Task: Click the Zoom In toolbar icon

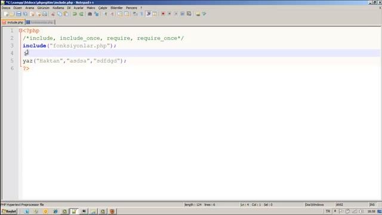Action: tap(106, 14)
